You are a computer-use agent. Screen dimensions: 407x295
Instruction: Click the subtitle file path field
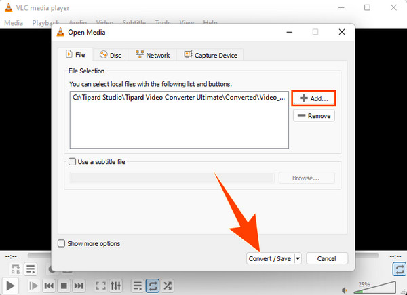point(172,178)
